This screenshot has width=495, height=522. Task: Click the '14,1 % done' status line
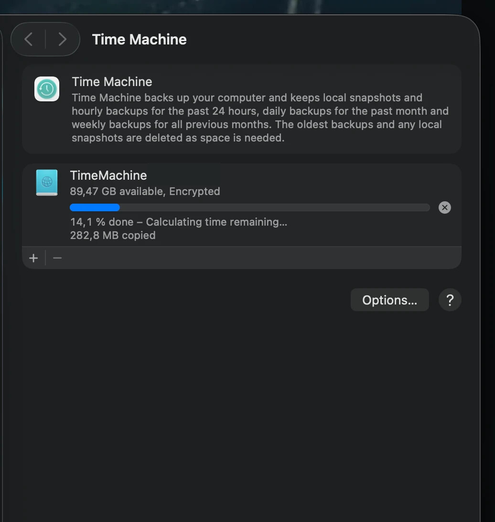coord(178,222)
